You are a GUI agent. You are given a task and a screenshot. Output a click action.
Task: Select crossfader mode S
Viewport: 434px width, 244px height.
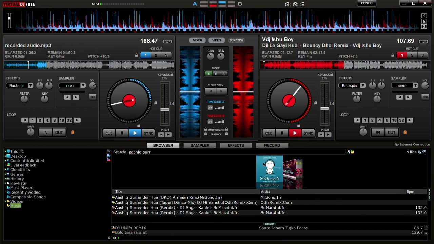coord(209,74)
